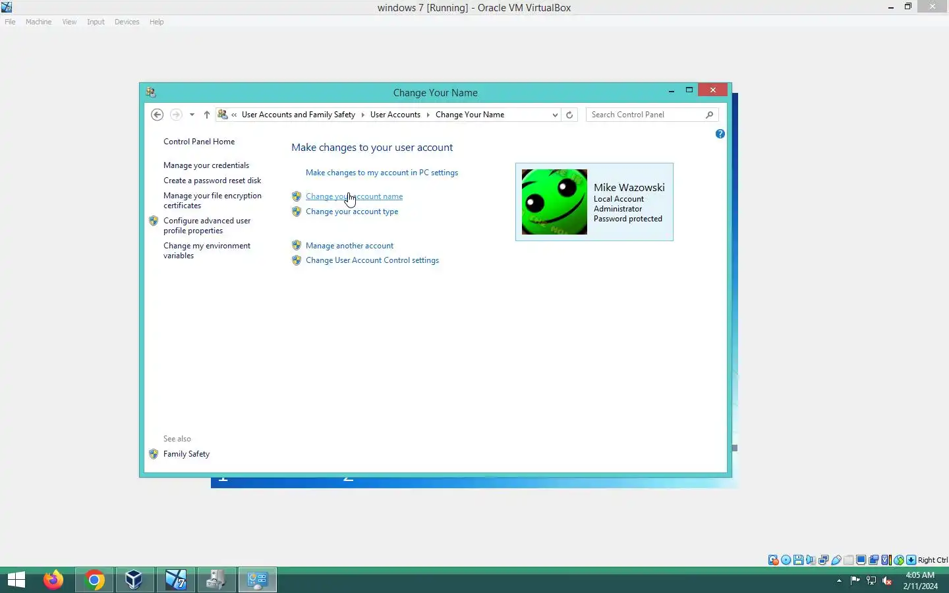This screenshot has width=949, height=593.
Task: Launch Chrome from the taskbar
Action: 94,580
